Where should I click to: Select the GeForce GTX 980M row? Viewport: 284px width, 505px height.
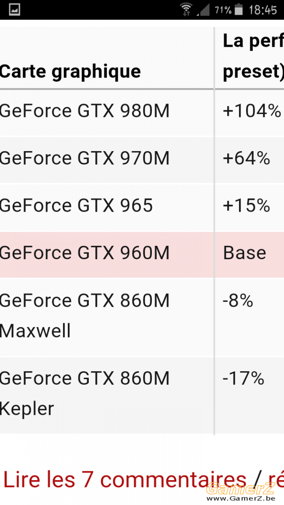tap(142, 111)
